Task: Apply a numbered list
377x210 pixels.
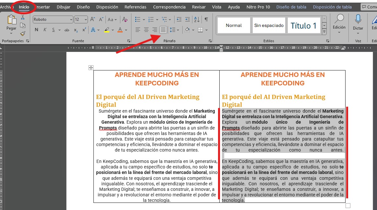Action: [151, 19]
